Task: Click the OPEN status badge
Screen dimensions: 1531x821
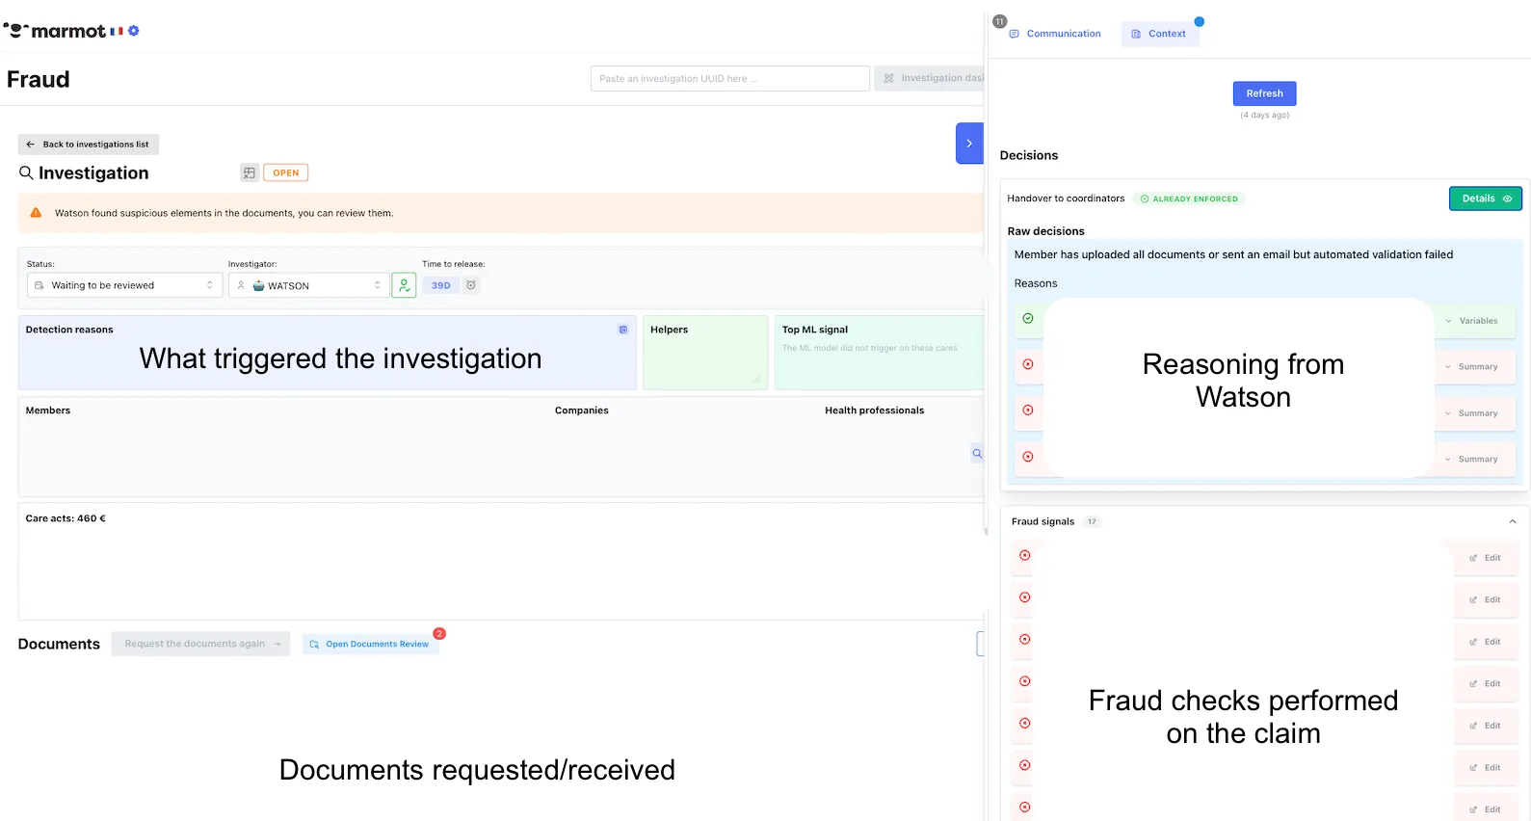Action: pyautogui.click(x=286, y=172)
